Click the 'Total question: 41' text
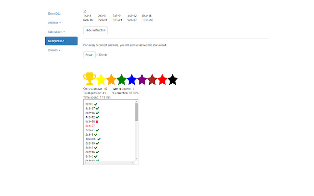314x196 pixels. point(95,93)
